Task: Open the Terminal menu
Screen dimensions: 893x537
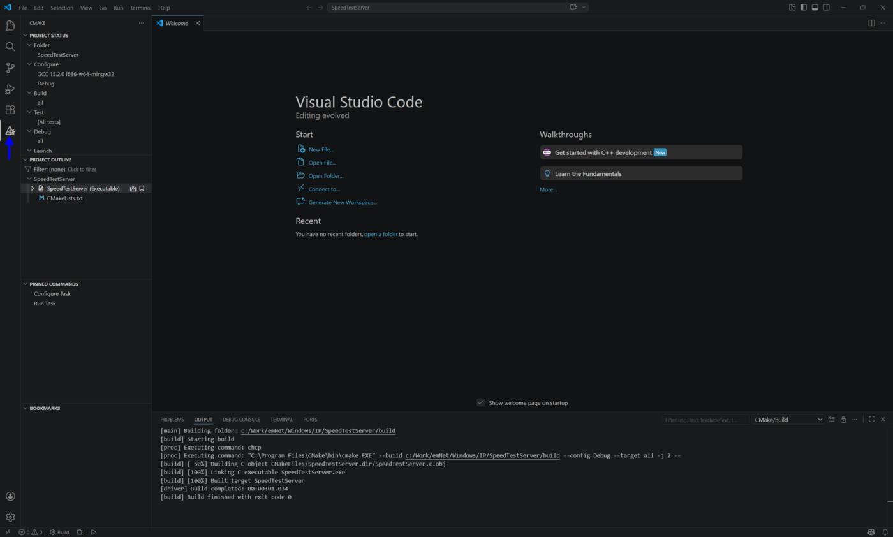Action: tap(140, 7)
